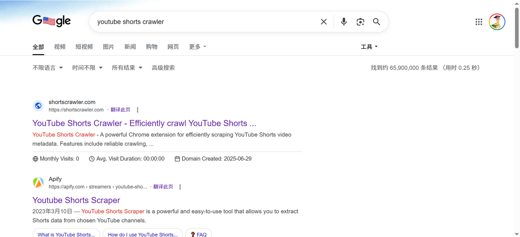The width and height of the screenshot is (520, 237).
Task: Click Domain Created: 2025-06-29 text
Action: click(217, 159)
